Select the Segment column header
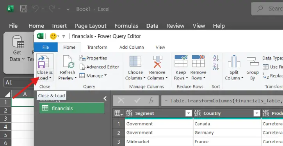Screen dimensions: 283x146 (x=159, y=113)
